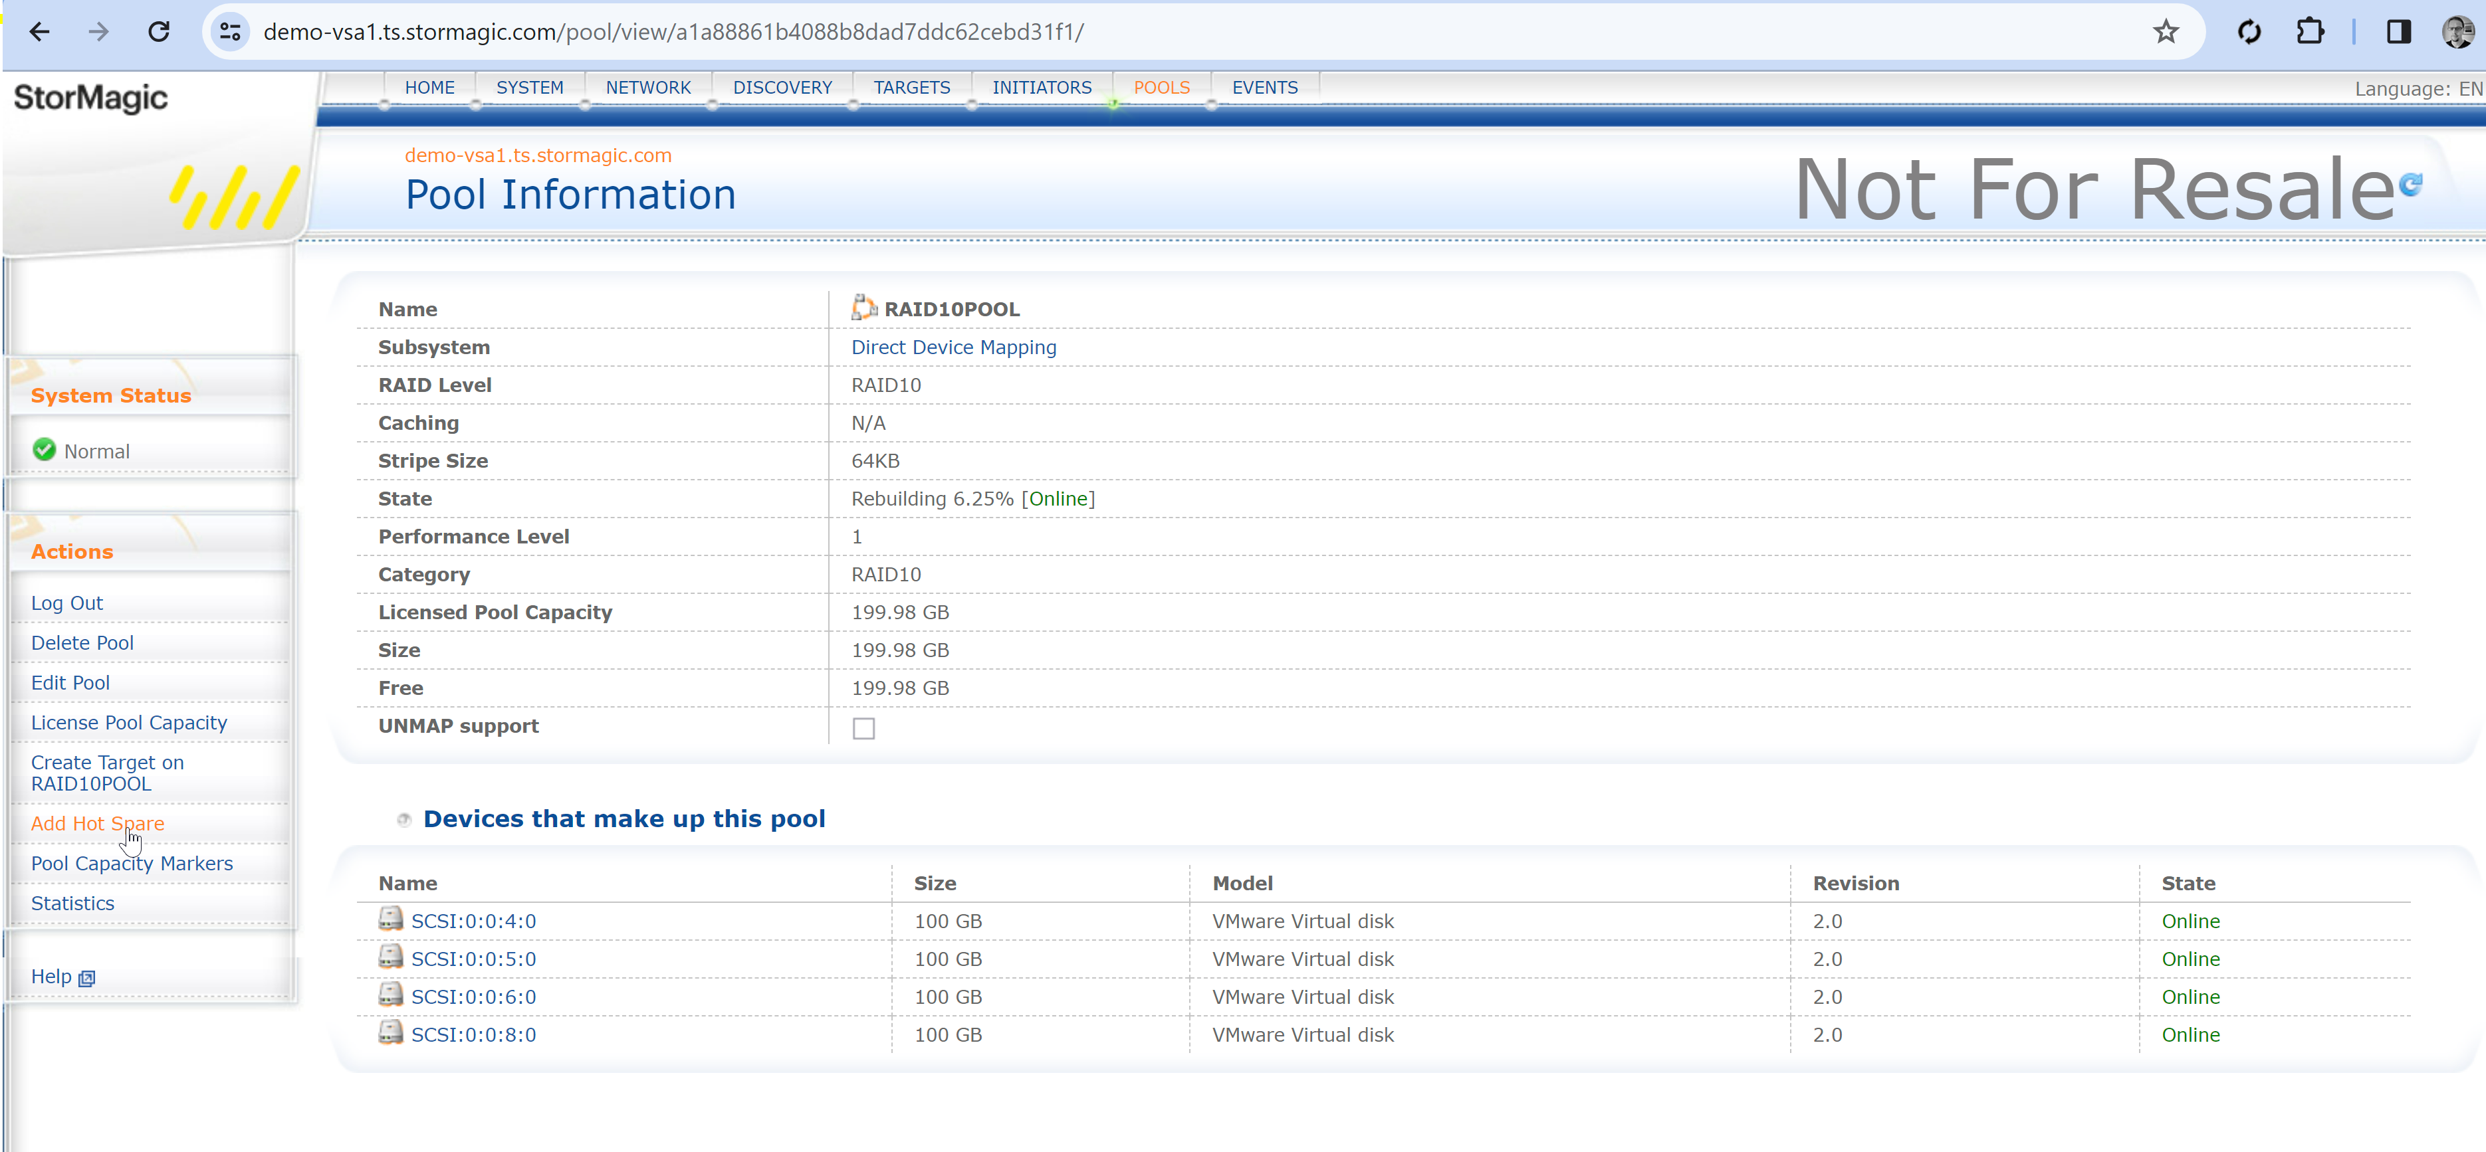The width and height of the screenshot is (2486, 1152).
Task: Click the Online state for SCSI:0:0:4:0
Action: 2191,921
